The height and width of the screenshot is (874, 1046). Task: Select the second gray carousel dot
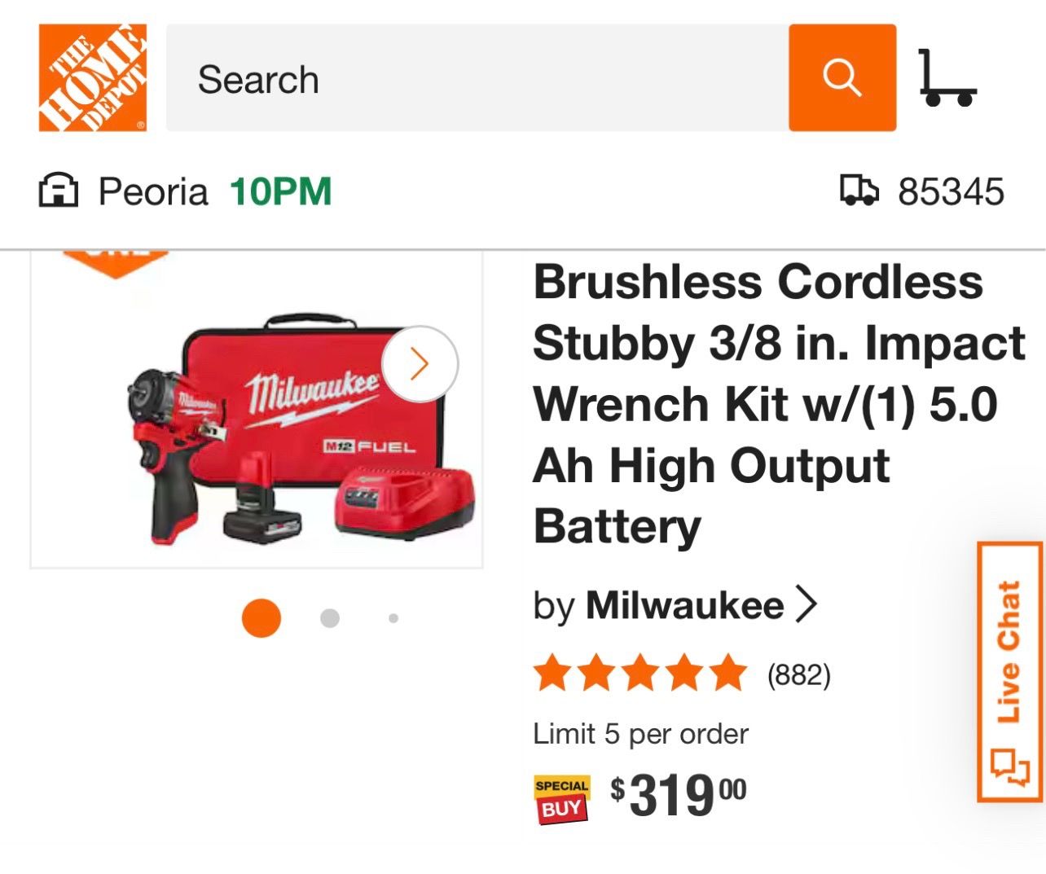(x=330, y=618)
